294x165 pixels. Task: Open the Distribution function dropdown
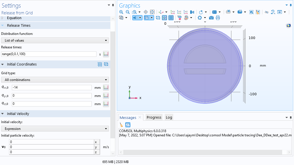tap(55, 40)
